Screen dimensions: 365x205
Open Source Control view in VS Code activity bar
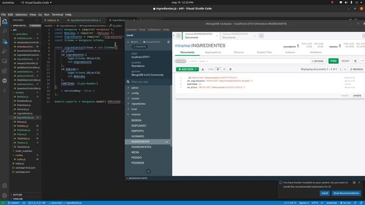[x=5, y=42]
